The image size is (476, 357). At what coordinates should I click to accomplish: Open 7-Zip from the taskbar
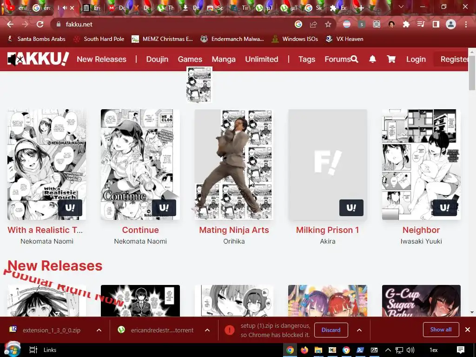tap(374, 350)
